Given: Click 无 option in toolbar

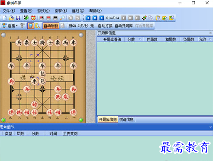Looking at the screenshot, I should (92, 26).
